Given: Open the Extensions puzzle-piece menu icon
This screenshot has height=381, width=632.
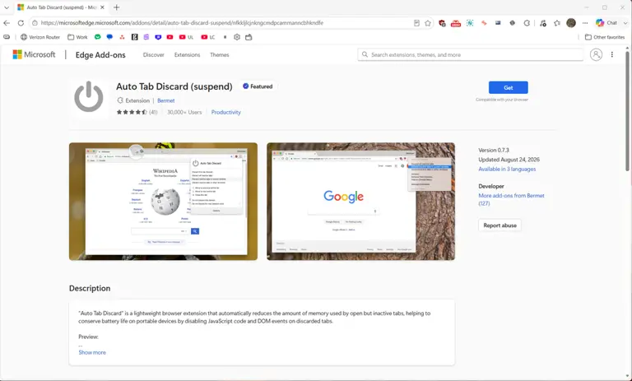Looking at the screenshot, I should click(x=527, y=23).
